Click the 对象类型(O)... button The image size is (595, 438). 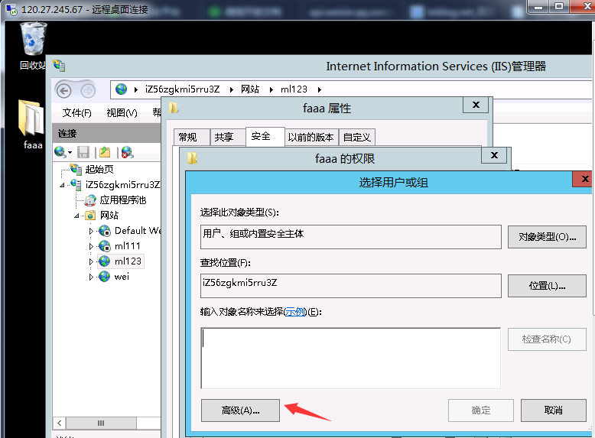click(547, 237)
